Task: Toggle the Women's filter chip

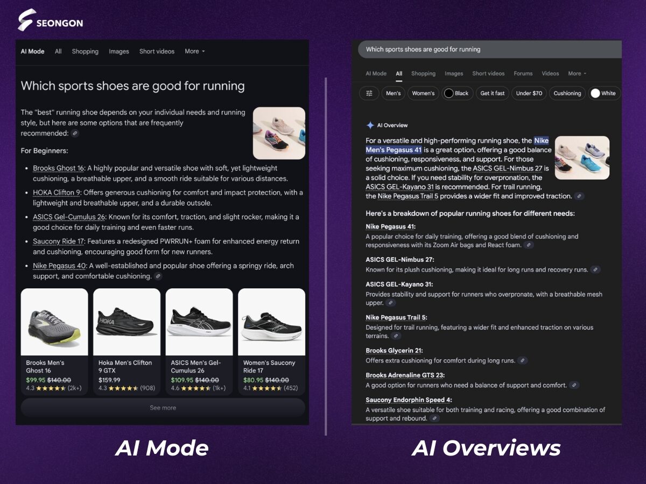Action: 423,93
